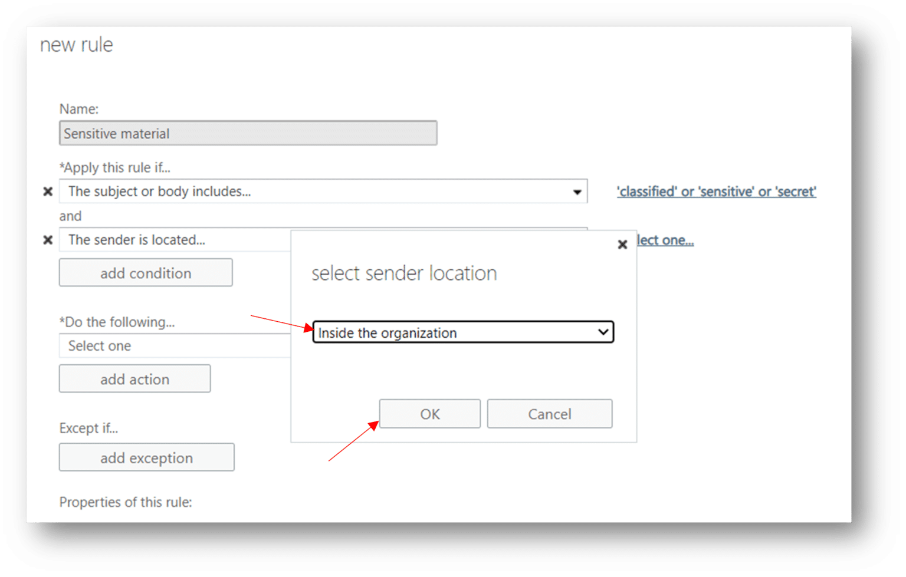Screen dimensions: 906x577
Task: Open the 'classified' or 'sensitive' or 'secret' link
Action: pos(716,191)
